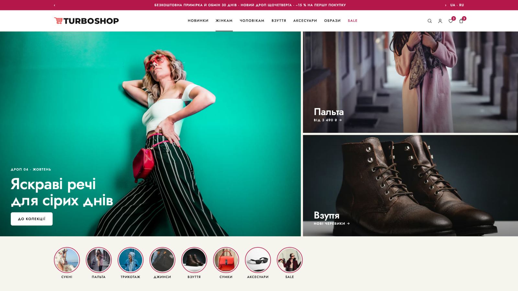Viewport: 518px width, 291px height.
Task: Open the Образи menu item
Action: click(332, 21)
